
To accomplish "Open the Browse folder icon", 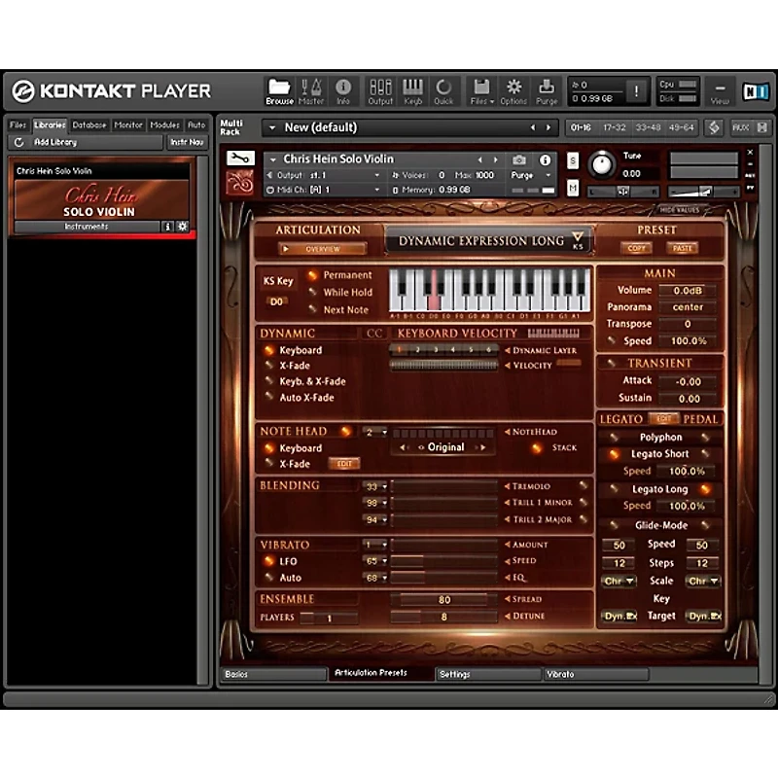I will (x=279, y=91).
